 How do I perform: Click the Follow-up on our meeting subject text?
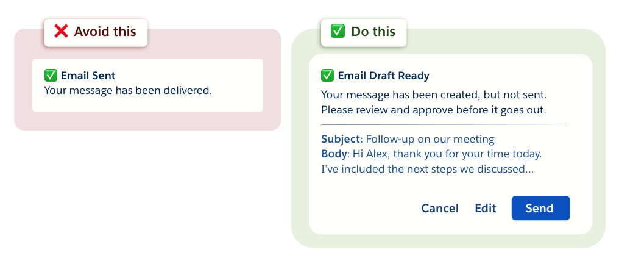point(430,139)
